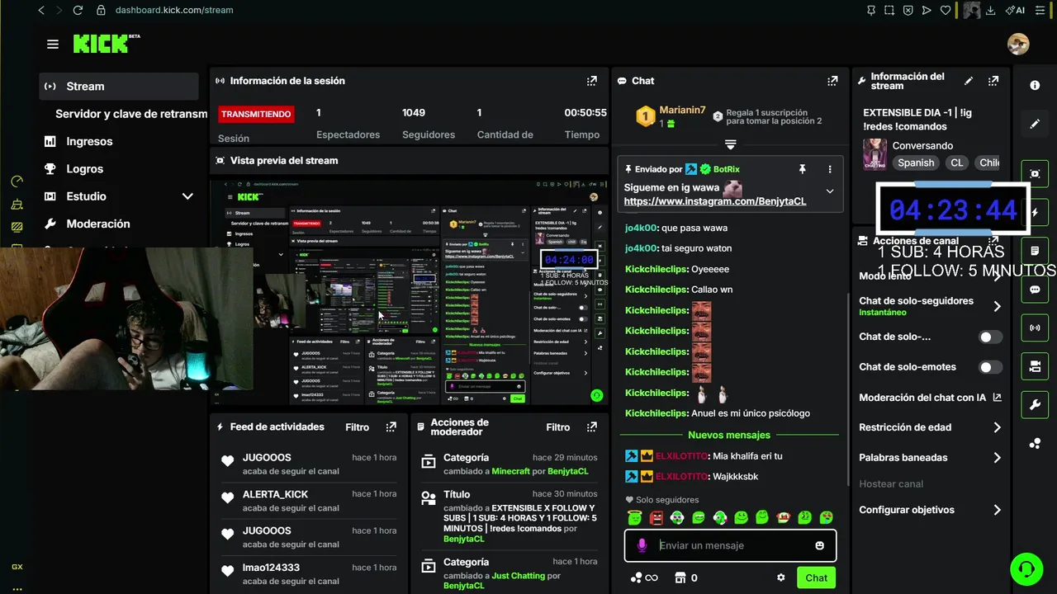Viewport: 1057px width, 594px height.
Task: Click the pencil icon in right sidebar
Action: [x=1035, y=124]
